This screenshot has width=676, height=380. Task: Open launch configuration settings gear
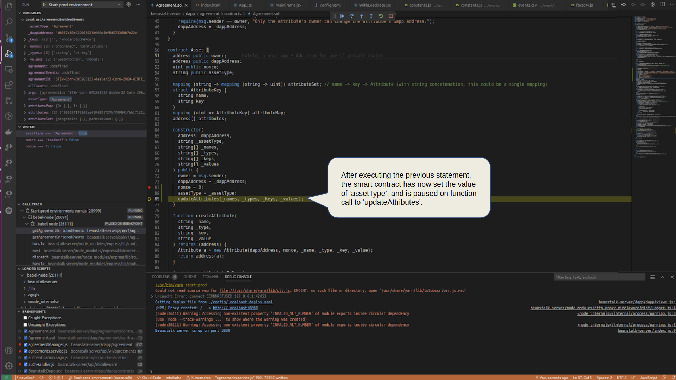tap(129, 5)
